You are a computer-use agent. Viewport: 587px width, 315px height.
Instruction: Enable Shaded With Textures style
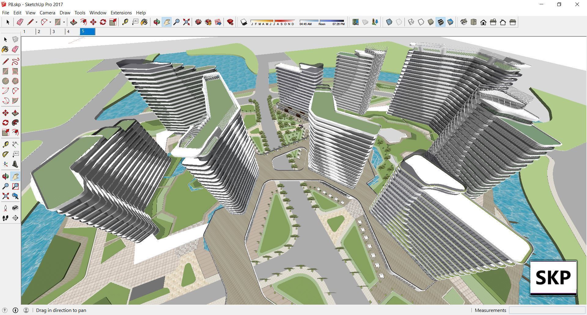[441, 22]
